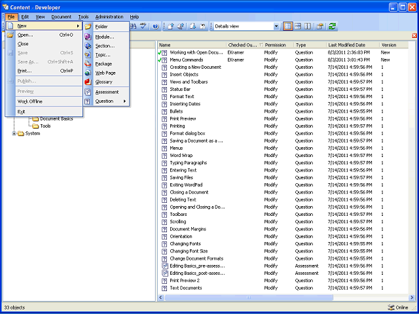Open the Tools menu
The width and height of the screenshot is (419, 314).
tap(83, 17)
